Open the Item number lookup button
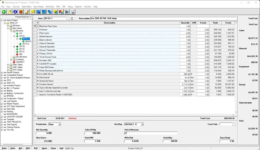260x150 pixels. [68, 19]
